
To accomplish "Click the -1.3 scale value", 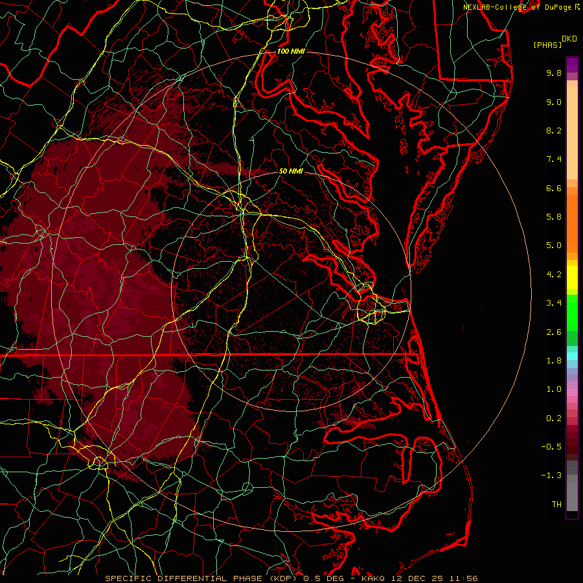I will pyautogui.click(x=551, y=475).
